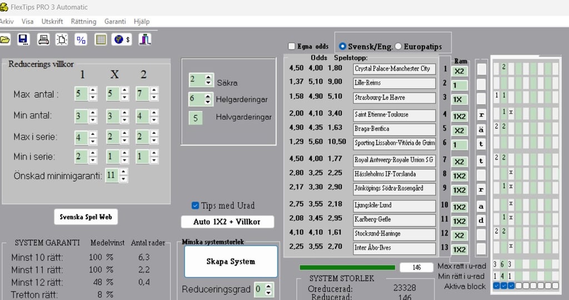Click the Crystal Palace-Manchester City match field

point(395,69)
